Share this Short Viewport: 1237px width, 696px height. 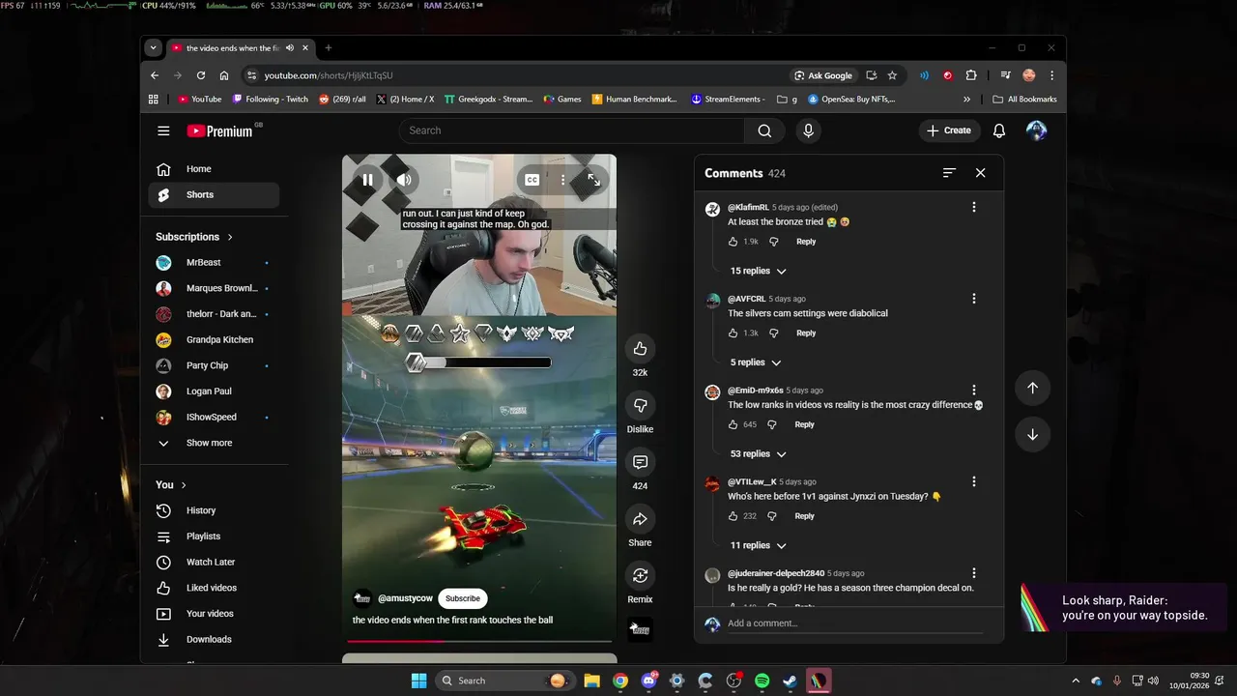pyautogui.click(x=640, y=519)
